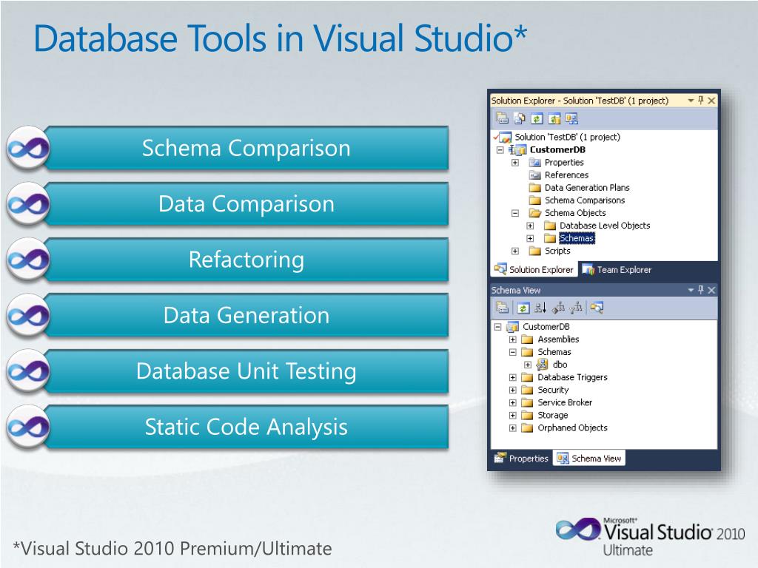The width and height of the screenshot is (758, 568).
Task: Click the Database Unit Testing bar
Action: click(246, 371)
